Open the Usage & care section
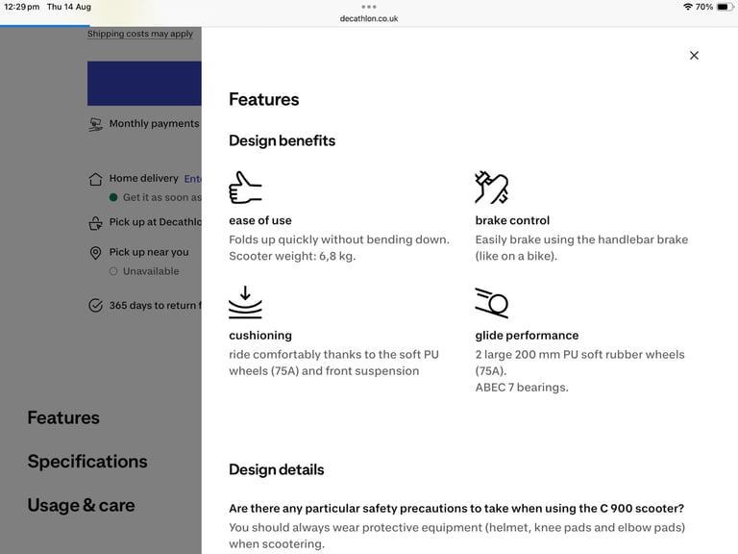This screenshot has width=738, height=554. [x=81, y=506]
